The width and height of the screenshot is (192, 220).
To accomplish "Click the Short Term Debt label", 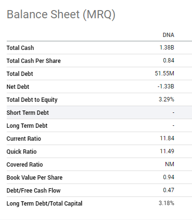I will coord(27,113).
